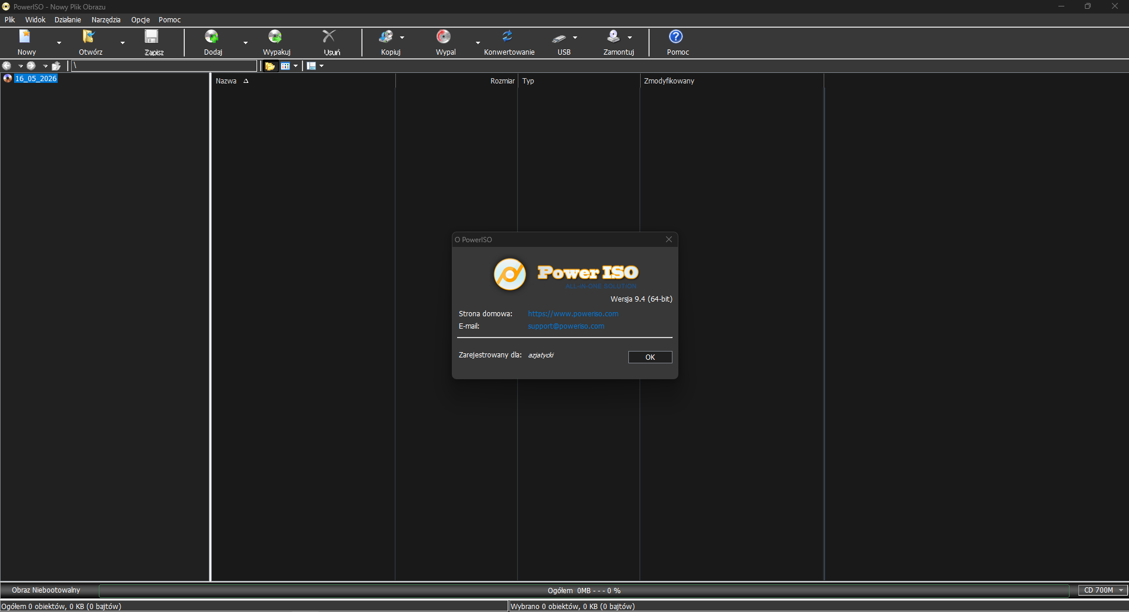The width and height of the screenshot is (1129, 612).
Task: Go back with the back arrow icon
Action: tap(7, 66)
